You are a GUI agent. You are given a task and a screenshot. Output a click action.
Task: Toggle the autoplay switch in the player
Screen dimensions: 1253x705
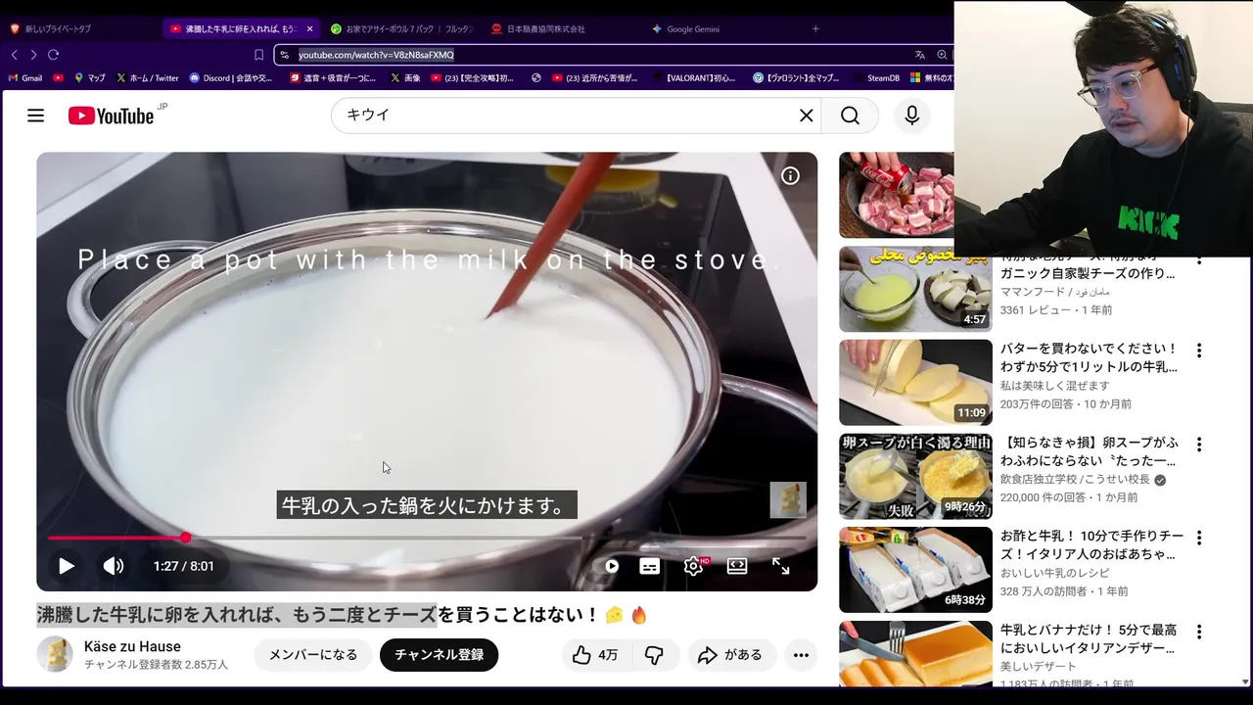610,566
